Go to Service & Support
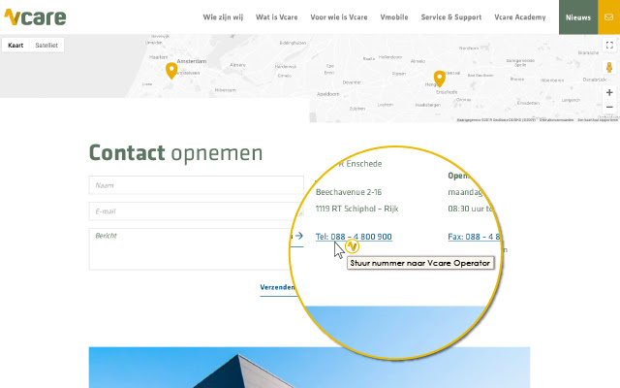This screenshot has height=388, width=620. [x=451, y=17]
